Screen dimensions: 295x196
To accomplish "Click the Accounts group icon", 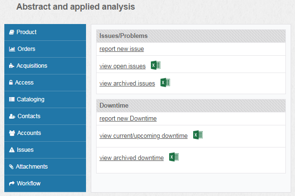I will click(12, 133).
